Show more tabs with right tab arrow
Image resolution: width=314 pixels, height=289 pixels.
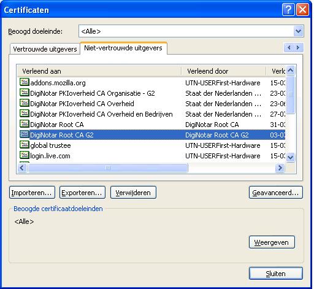pyautogui.click(x=298, y=48)
